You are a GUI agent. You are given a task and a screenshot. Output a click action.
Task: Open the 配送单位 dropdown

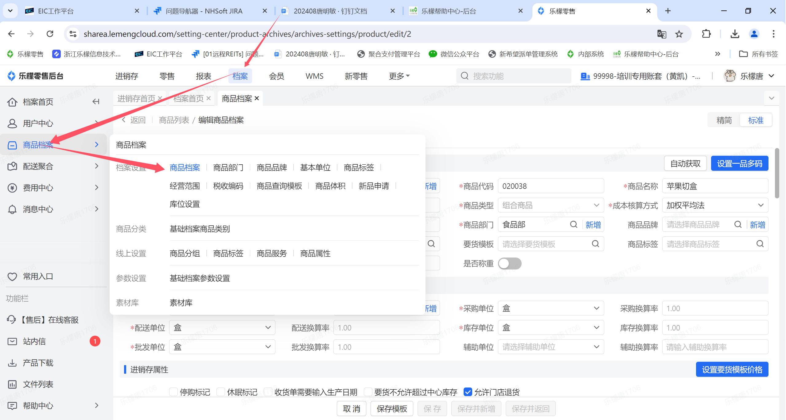pos(222,327)
